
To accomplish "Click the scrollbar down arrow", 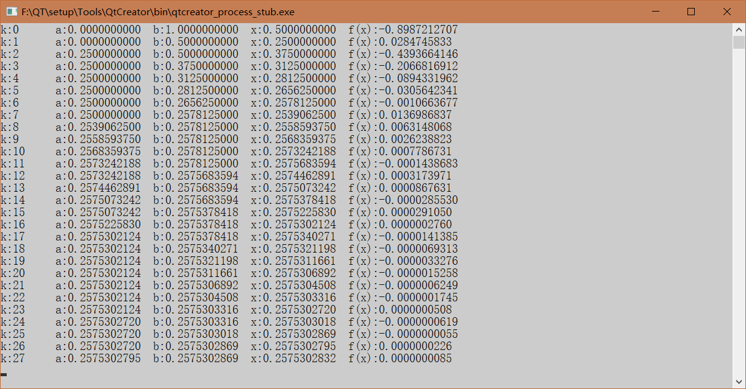I will (739, 382).
